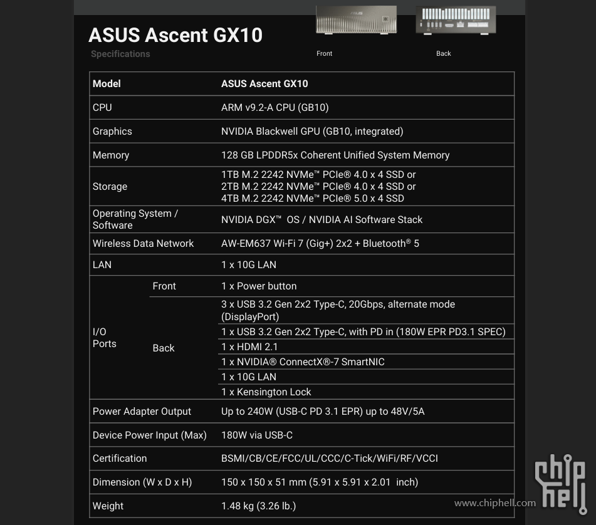The height and width of the screenshot is (525, 596).
Task: Click the Front view product thumbnail
Action: click(x=356, y=20)
